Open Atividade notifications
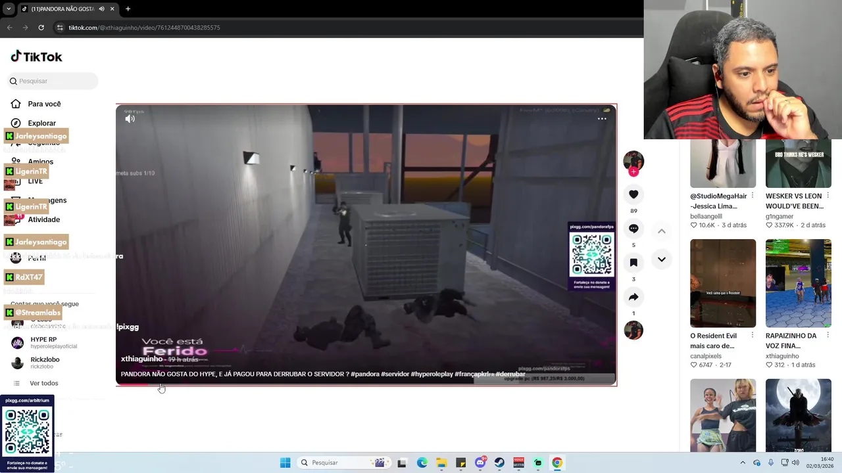842x473 pixels. (43, 219)
